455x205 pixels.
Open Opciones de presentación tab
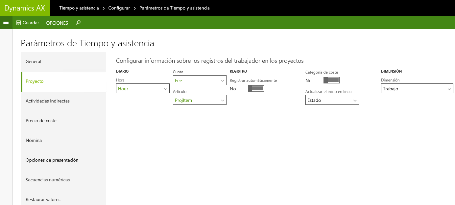63,160
